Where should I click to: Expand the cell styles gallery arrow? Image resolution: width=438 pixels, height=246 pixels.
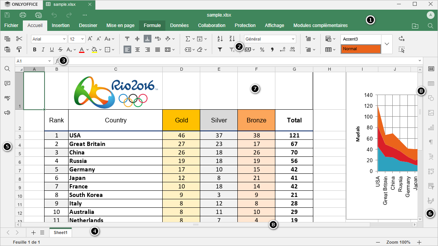tap(387, 44)
